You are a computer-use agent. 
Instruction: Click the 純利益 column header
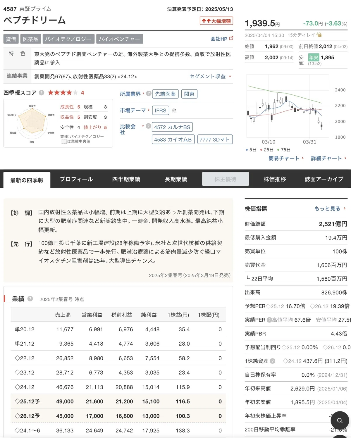149,315
